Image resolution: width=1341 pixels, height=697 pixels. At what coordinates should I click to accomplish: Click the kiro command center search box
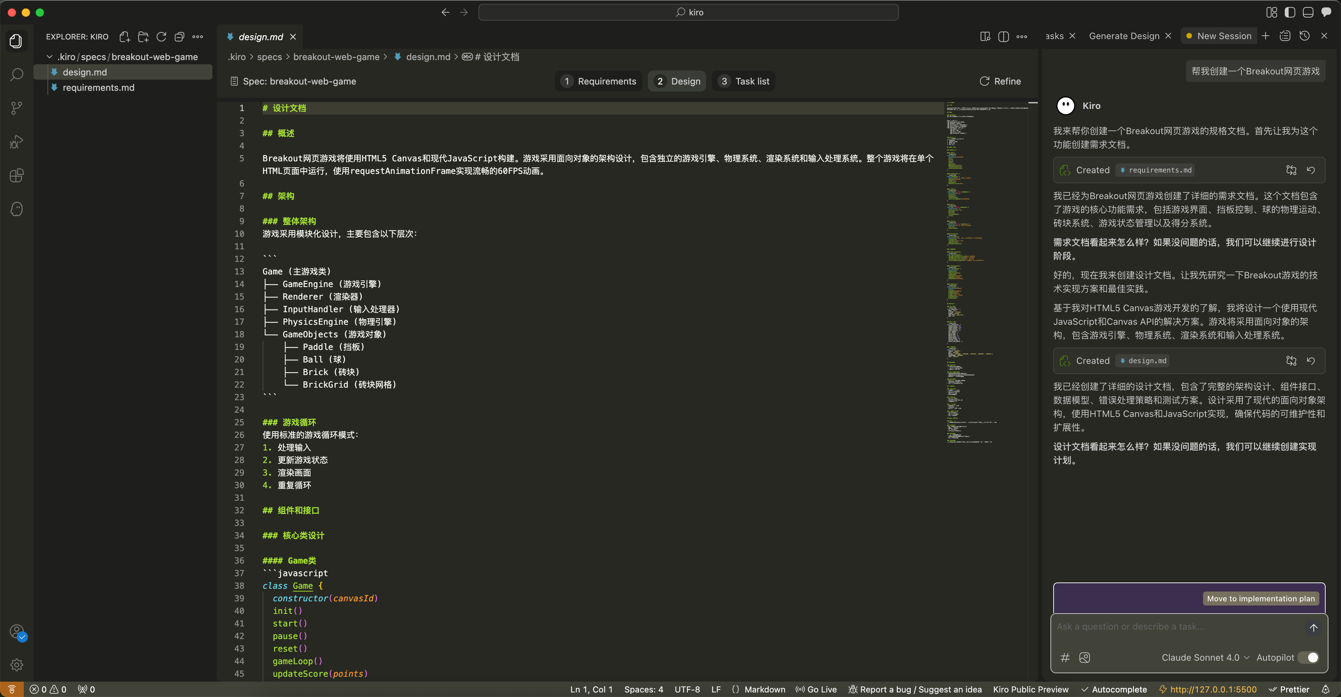click(x=688, y=12)
